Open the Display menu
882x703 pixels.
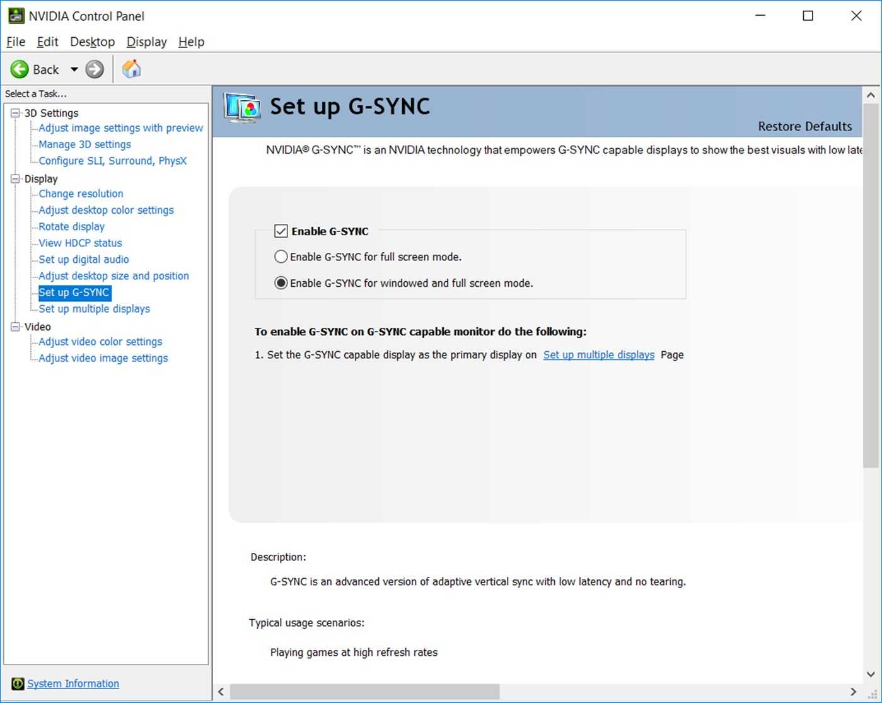(146, 42)
